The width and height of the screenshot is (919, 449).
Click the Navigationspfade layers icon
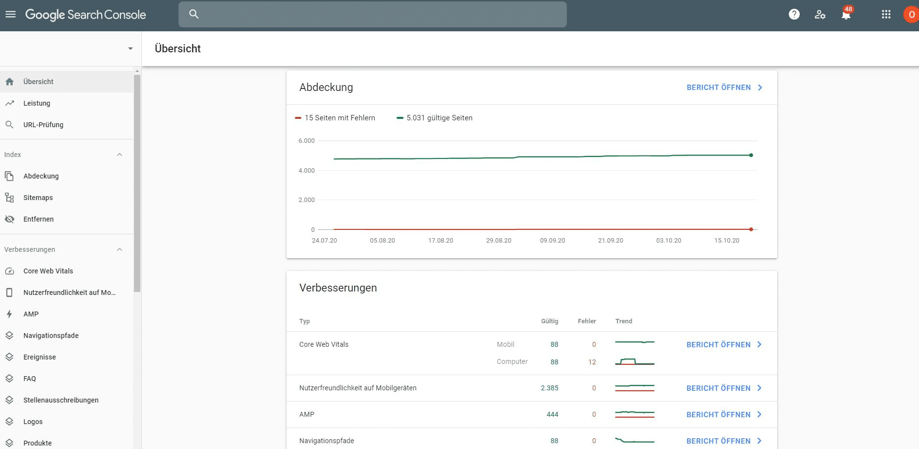click(x=9, y=336)
